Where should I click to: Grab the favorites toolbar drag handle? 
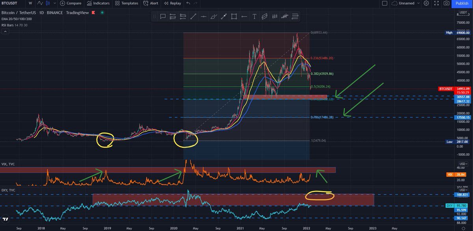pos(155,17)
